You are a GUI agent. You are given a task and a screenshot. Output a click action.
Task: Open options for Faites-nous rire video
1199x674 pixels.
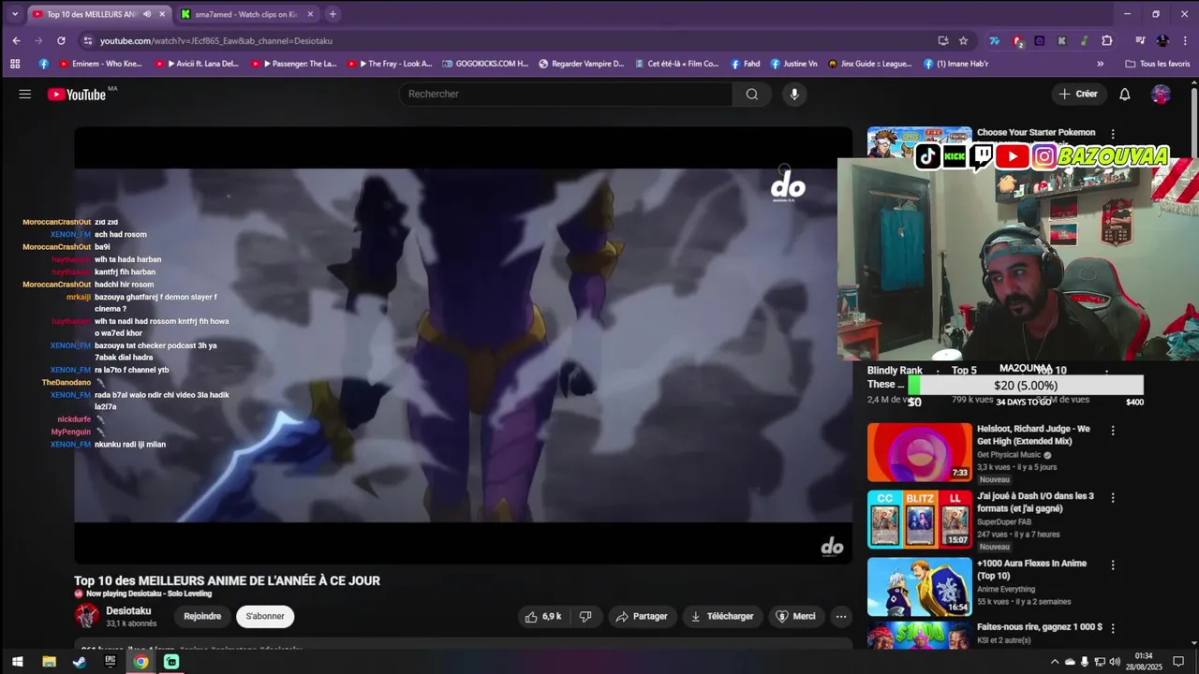(x=1113, y=629)
